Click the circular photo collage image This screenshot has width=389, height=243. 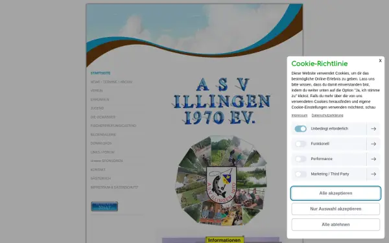tap(221, 181)
